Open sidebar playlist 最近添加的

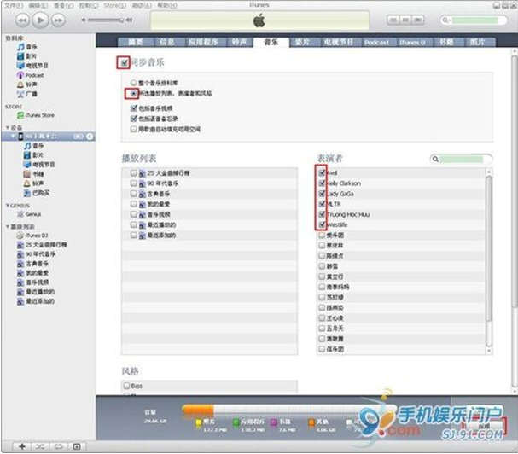tap(36, 301)
